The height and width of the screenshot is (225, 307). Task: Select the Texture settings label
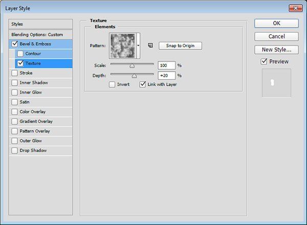33,63
